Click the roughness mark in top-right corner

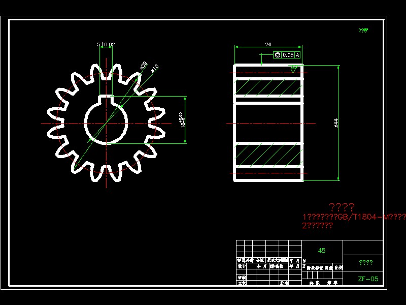(x=362, y=29)
